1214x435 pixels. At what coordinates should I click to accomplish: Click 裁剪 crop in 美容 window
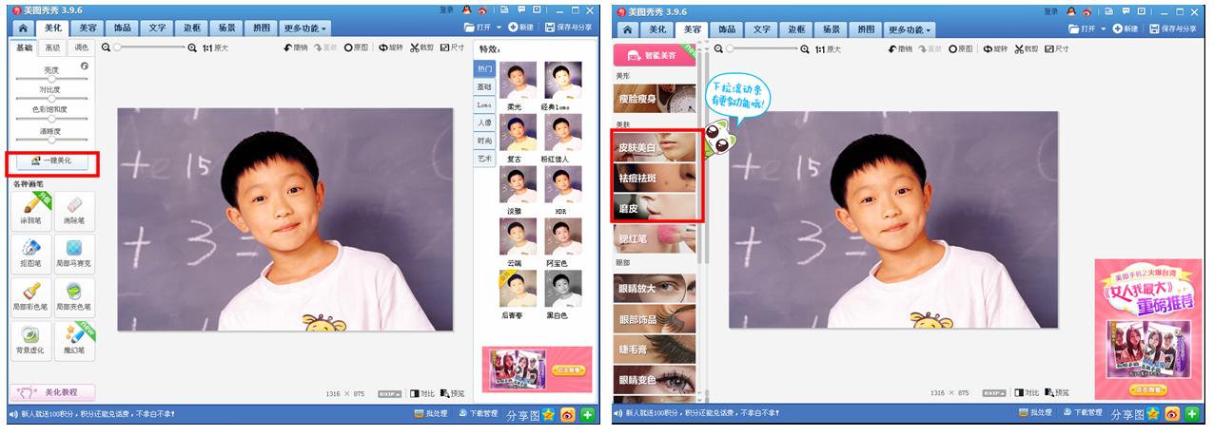(1028, 47)
